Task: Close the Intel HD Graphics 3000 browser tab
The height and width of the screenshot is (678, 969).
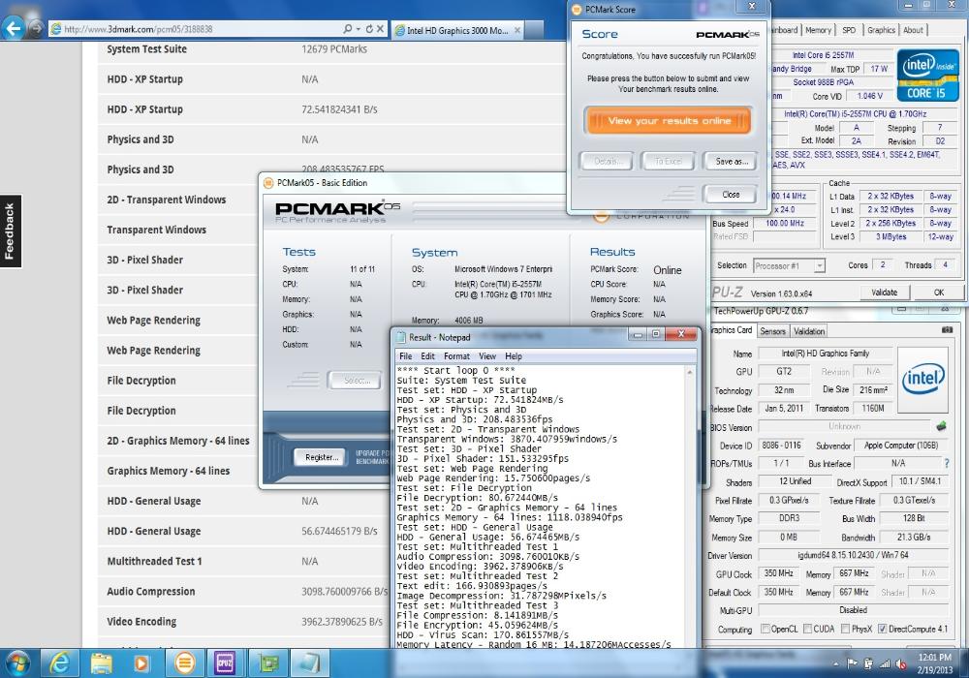Action: click(x=517, y=30)
